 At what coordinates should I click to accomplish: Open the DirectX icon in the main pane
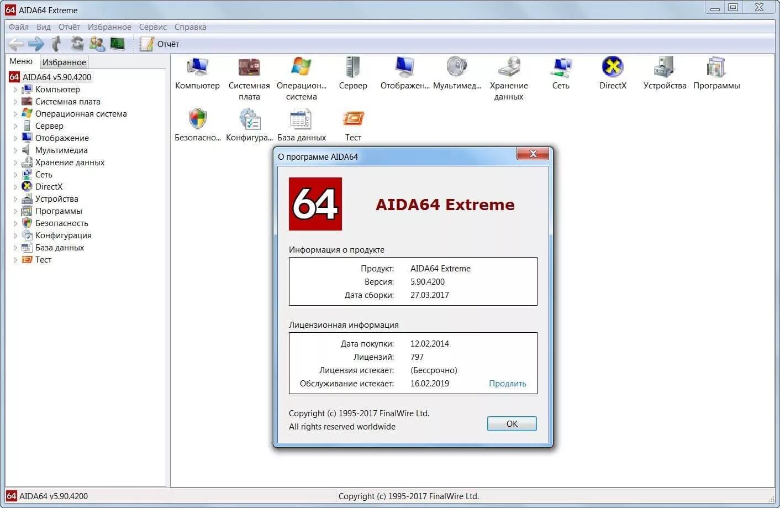pos(613,67)
